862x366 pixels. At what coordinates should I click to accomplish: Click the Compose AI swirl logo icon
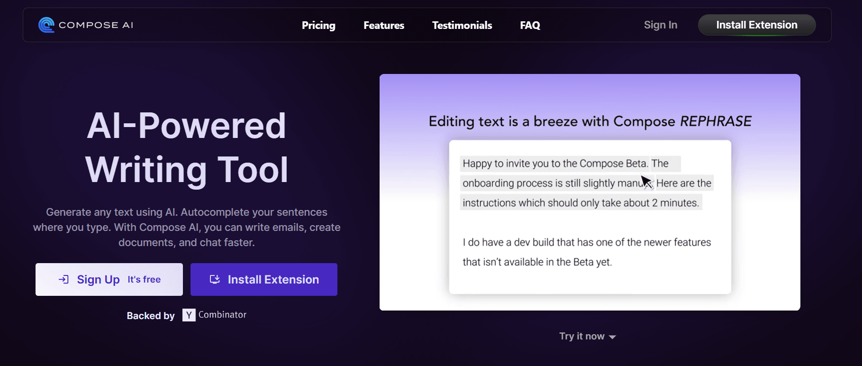(x=46, y=25)
